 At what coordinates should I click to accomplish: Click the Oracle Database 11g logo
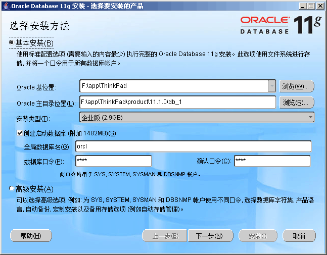tap(281, 25)
